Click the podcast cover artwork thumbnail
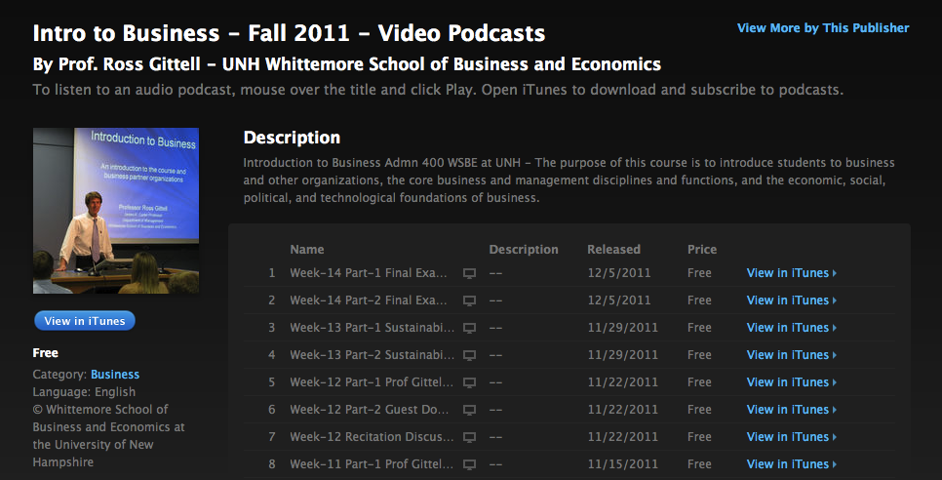Screen dimensions: 942x480 116,210
